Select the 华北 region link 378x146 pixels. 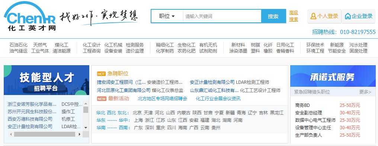point(101,113)
